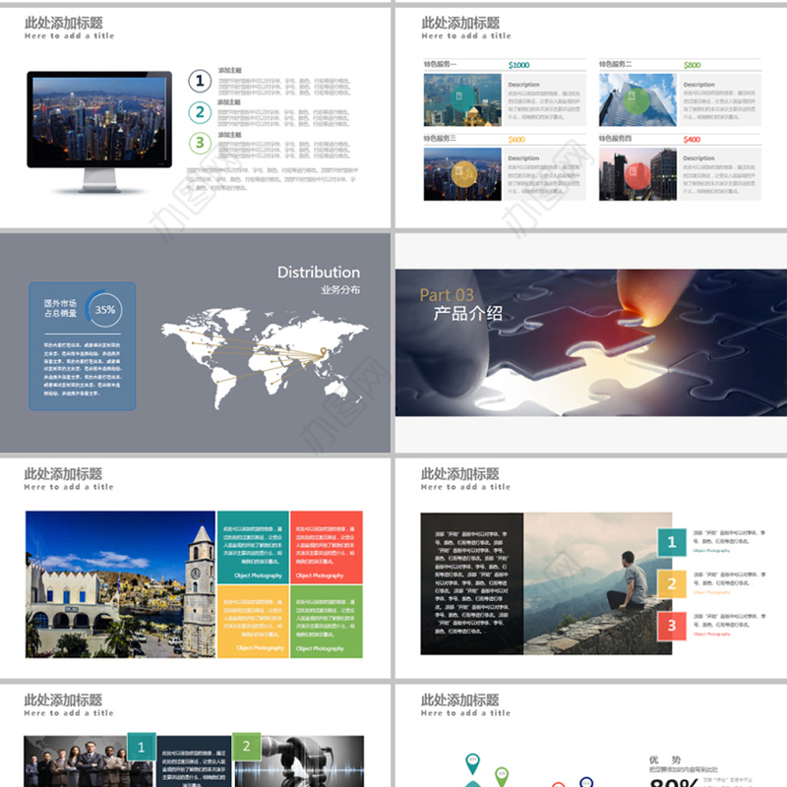787x787 pixels.
Task: Click the red Object Photography tile
Action: (x=326, y=546)
